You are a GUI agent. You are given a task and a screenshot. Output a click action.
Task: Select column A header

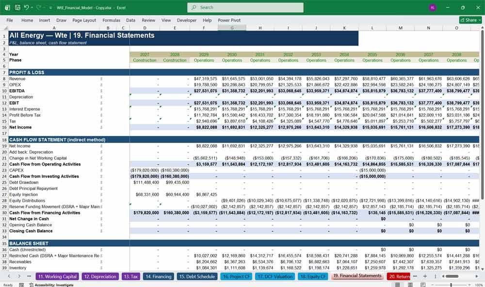(x=54, y=28)
